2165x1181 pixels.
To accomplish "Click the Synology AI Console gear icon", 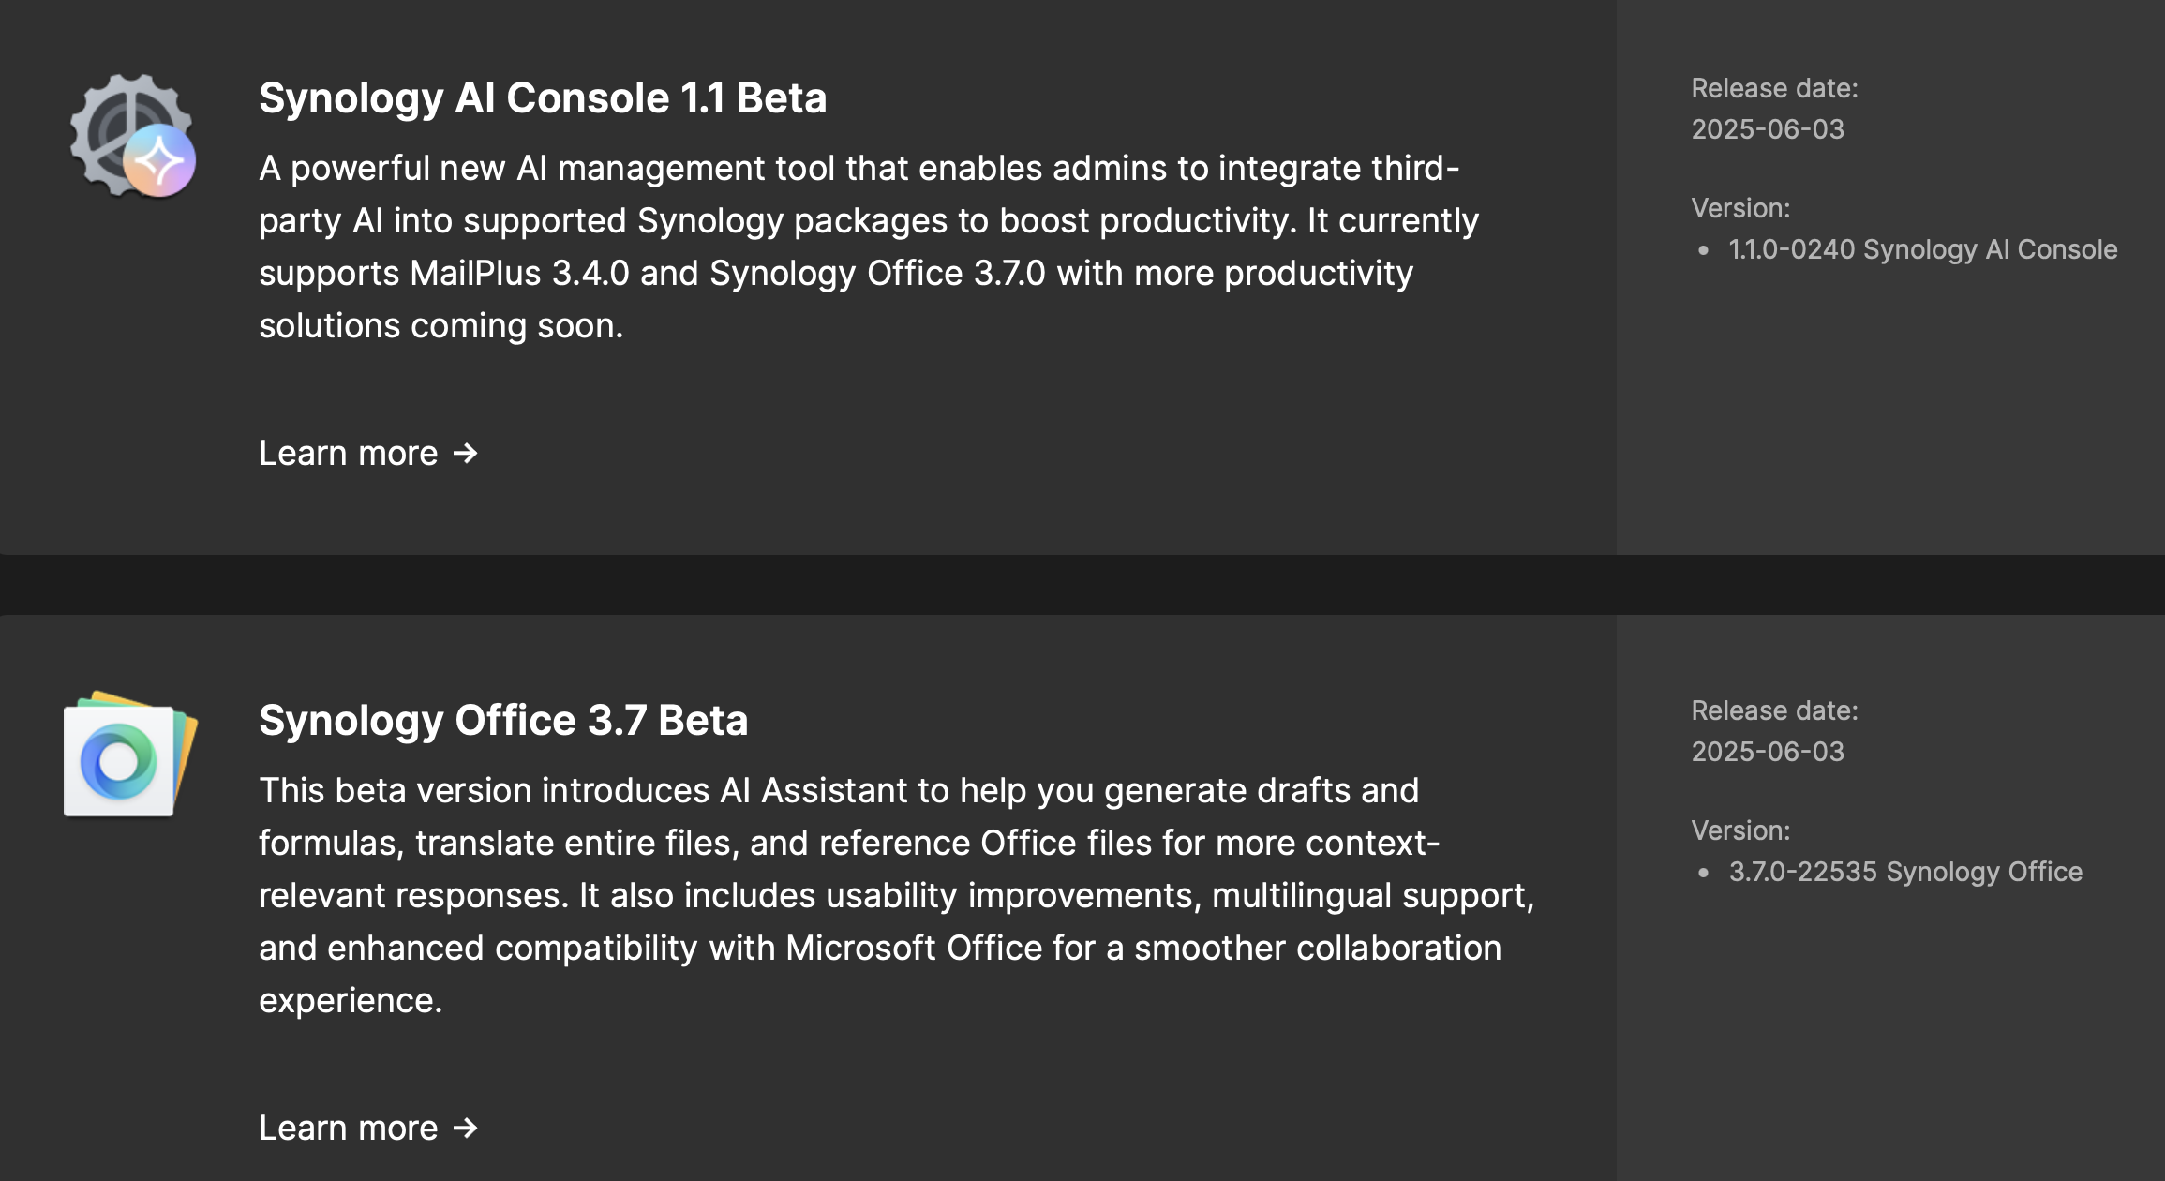I will 131,136.
